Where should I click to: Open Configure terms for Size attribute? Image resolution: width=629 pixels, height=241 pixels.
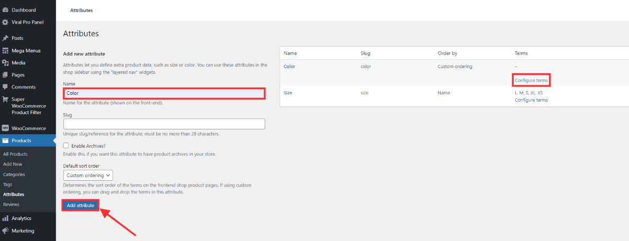[x=531, y=100]
